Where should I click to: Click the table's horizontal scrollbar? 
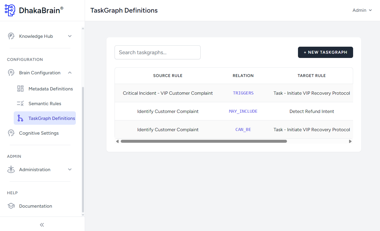204,141
